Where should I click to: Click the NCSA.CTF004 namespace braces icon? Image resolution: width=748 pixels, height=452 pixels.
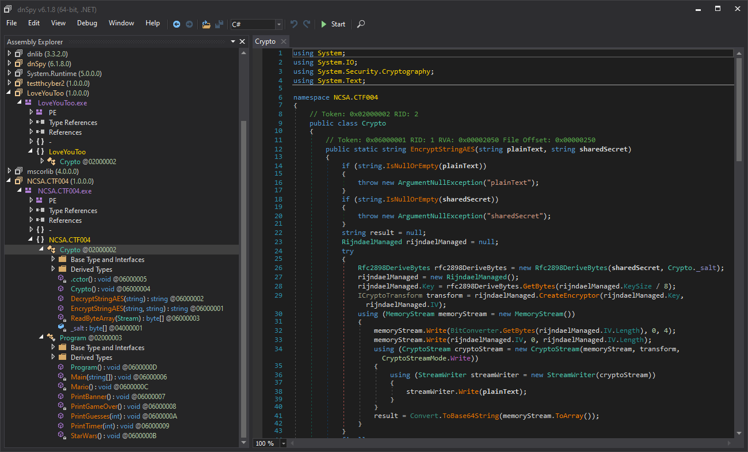[x=41, y=240]
